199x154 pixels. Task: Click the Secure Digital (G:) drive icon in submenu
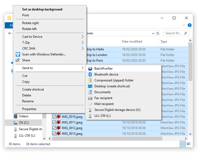pos(90,110)
